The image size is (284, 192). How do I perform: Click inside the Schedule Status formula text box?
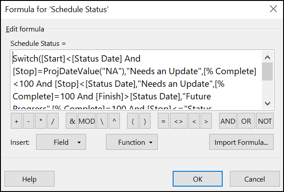(136, 80)
